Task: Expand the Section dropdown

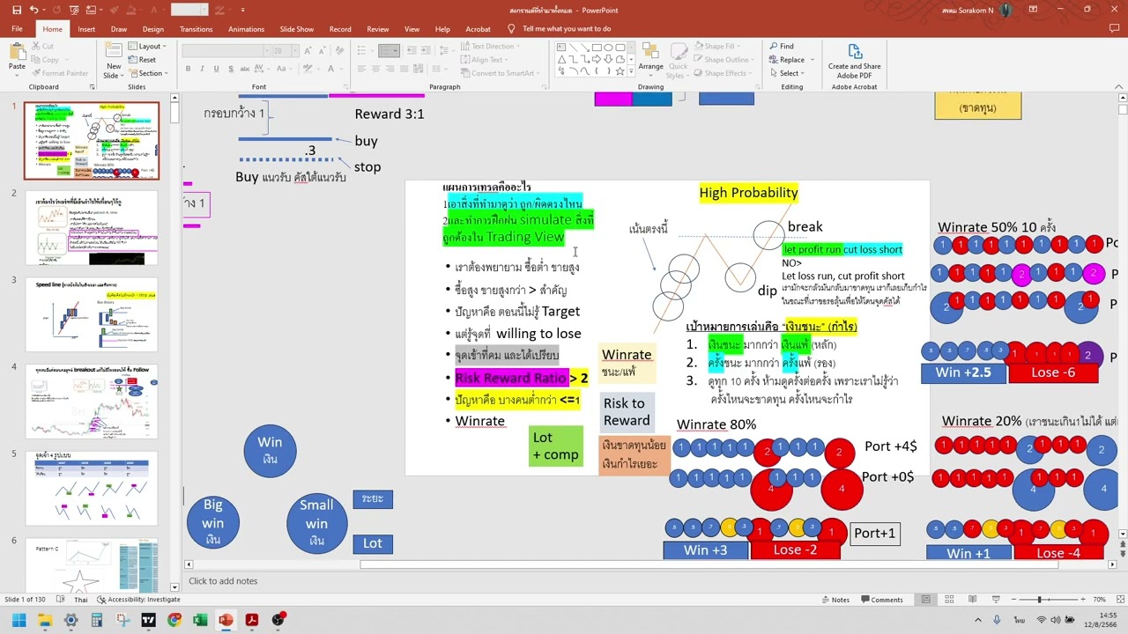Action: (x=146, y=73)
